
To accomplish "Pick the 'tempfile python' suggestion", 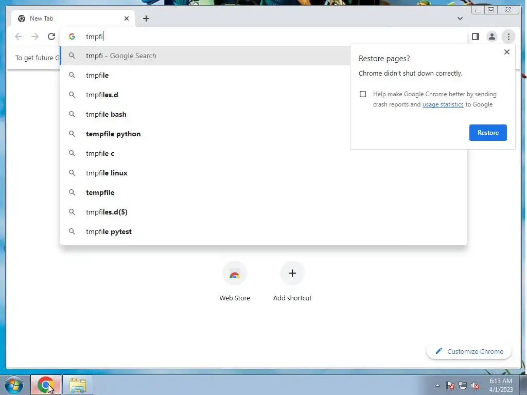I will [x=205, y=134].
